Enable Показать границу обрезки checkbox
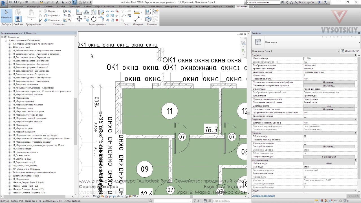 (x=305, y=140)
